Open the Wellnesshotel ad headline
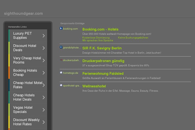Screen dimensions: 195x130 pyautogui.click(x=94, y=86)
